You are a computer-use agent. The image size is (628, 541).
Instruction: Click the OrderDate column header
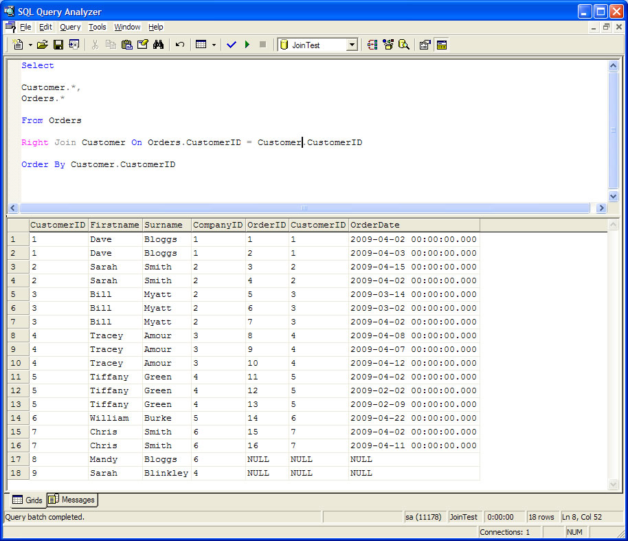pyautogui.click(x=414, y=225)
